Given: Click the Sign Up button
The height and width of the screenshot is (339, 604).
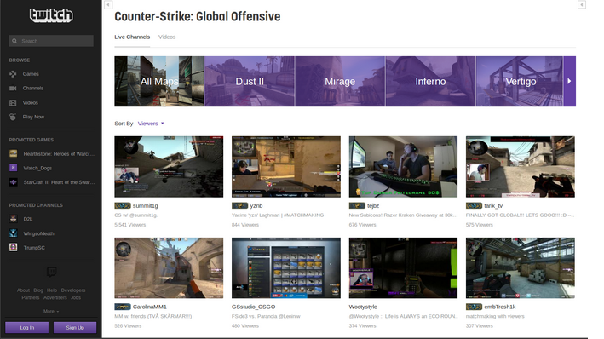Looking at the screenshot, I should click(x=75, y=327).
